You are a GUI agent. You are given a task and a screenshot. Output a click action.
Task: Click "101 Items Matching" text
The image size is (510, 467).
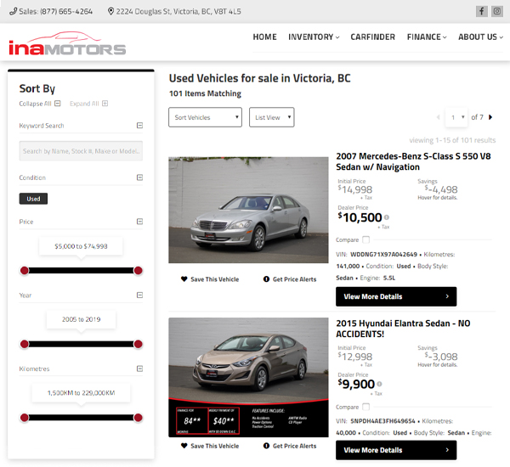pos(205,93)
